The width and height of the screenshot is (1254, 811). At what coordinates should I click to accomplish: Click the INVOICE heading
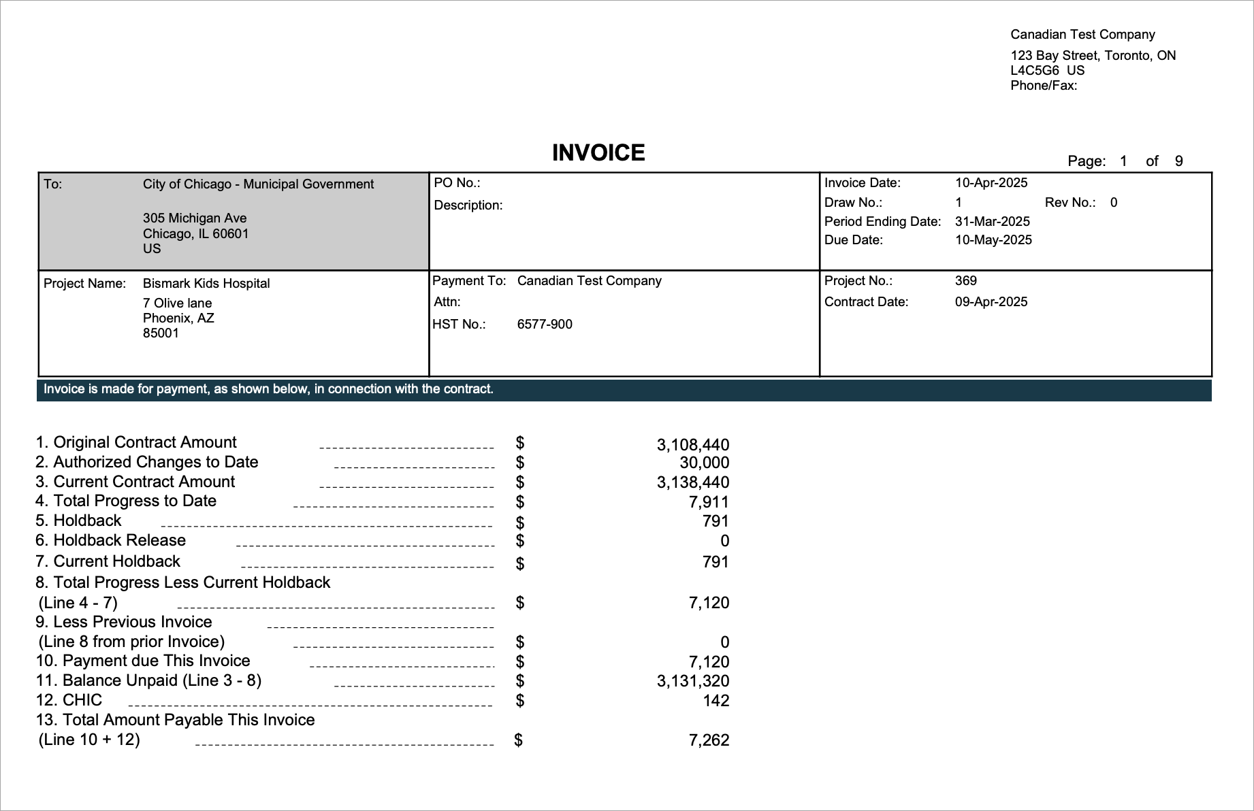click(598, 153)
